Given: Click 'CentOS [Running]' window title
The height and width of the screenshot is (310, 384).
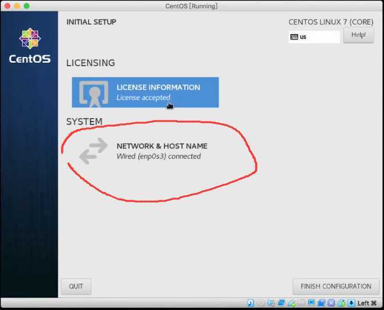Looking at the screenshot, I should 191,6.
